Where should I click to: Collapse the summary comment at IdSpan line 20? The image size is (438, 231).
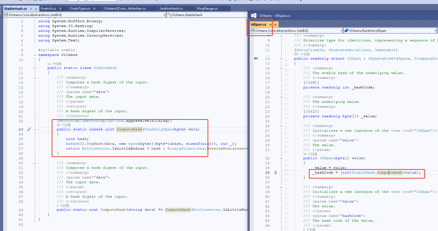pos(281,97)
